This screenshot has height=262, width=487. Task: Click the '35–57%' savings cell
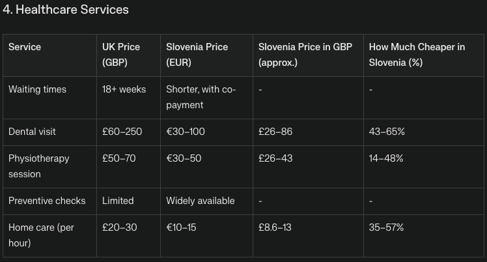(387, 227)
